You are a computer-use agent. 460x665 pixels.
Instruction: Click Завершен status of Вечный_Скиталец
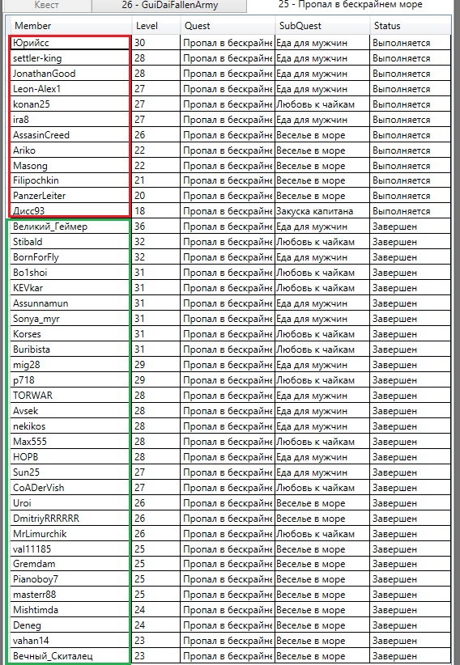pyautogui.click(x=411, y=655)
